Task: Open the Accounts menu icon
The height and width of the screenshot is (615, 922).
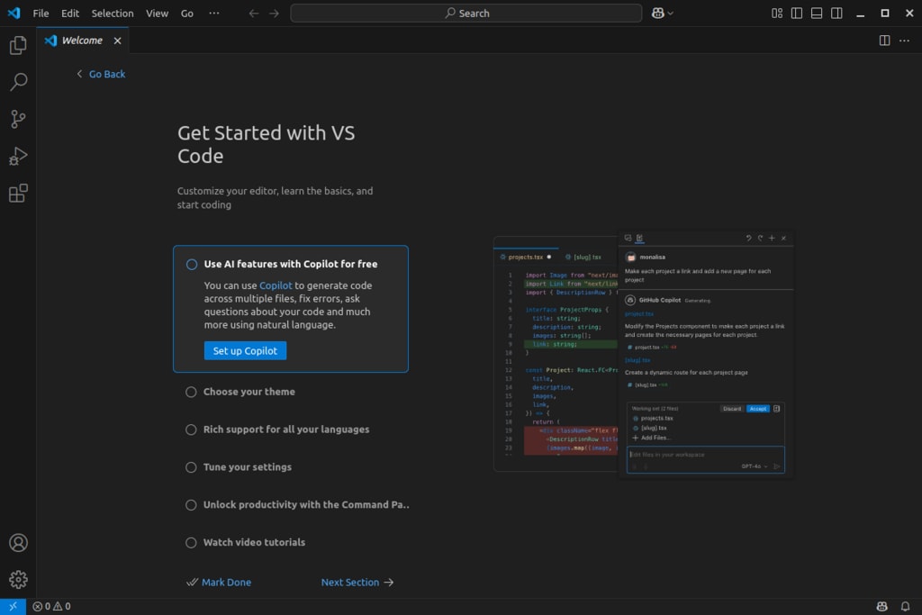Action: pos(18,543)
